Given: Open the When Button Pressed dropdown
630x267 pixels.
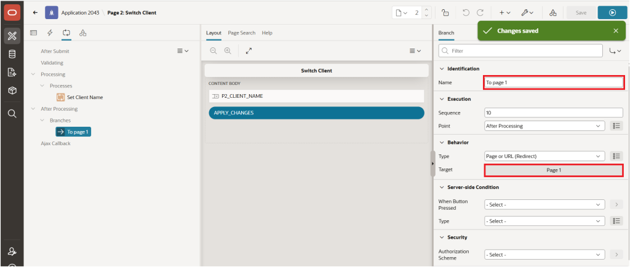Looking at the screenshot, I should point(544,205).
